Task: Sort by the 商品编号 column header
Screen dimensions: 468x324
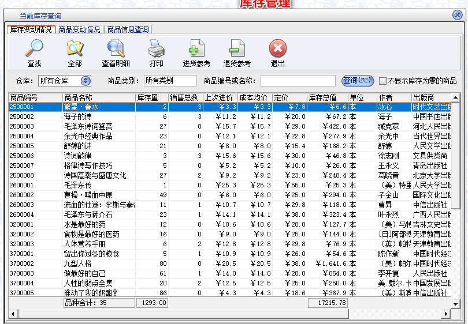Action: [35, 97]
